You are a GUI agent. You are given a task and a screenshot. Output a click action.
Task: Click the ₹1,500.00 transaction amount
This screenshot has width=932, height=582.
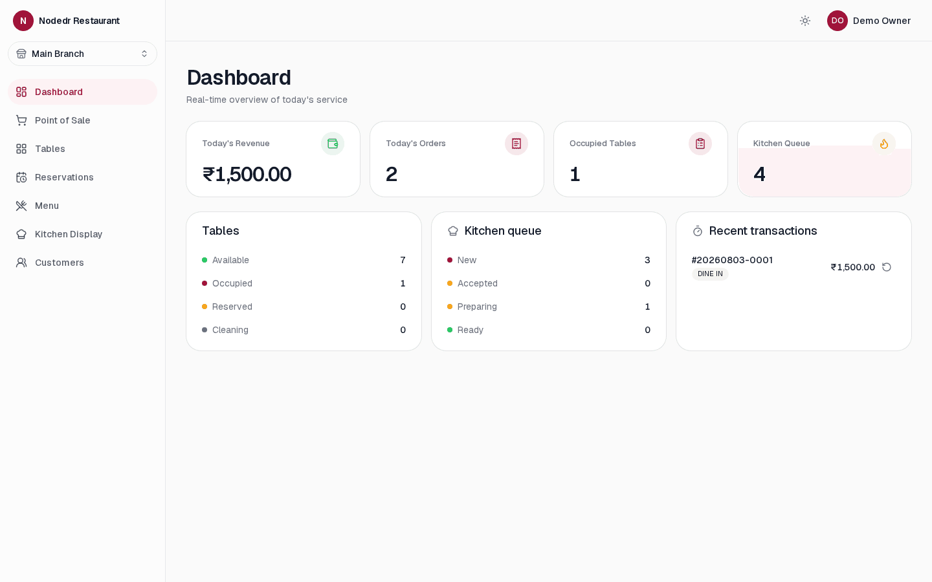(853, 267)
